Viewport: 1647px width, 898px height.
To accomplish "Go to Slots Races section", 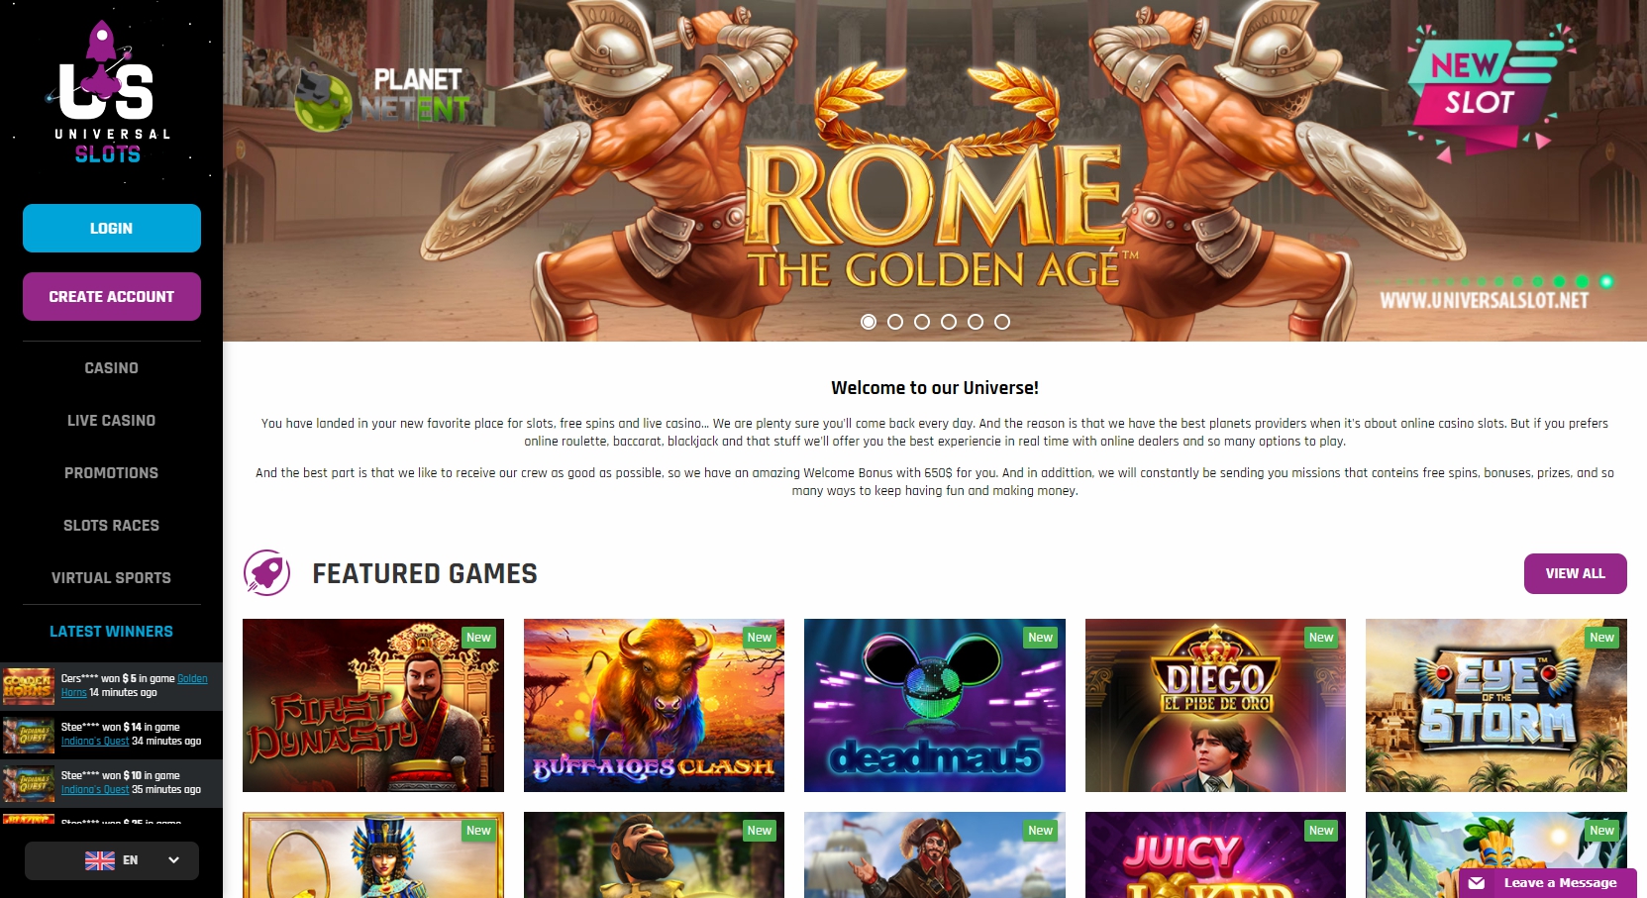I will [111, 526].
